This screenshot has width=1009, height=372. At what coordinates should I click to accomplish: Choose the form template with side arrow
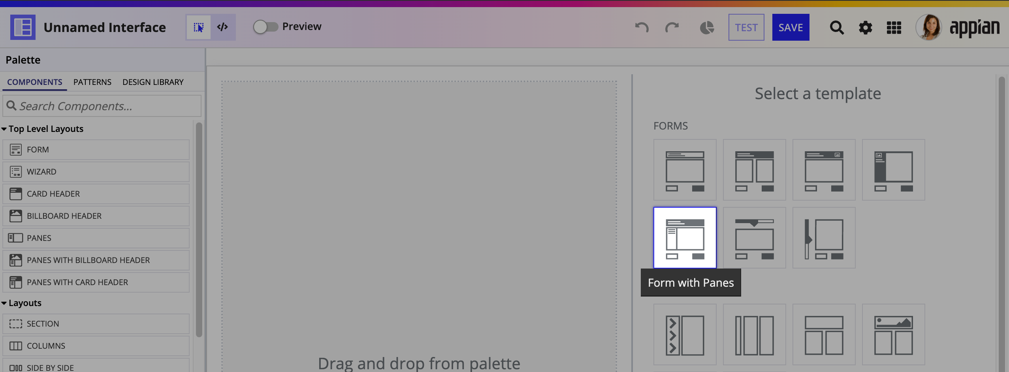pyautogui.click(x=824, y=238)
